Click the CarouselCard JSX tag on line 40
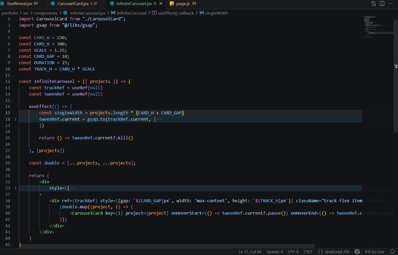Screen dimensions: 398x255 (x=87, y=214)
